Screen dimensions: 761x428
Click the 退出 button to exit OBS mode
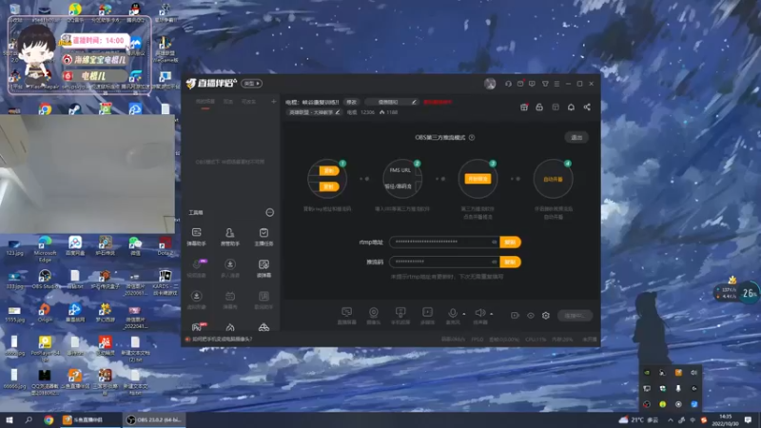pyautogui.click(x=576, y=137)
